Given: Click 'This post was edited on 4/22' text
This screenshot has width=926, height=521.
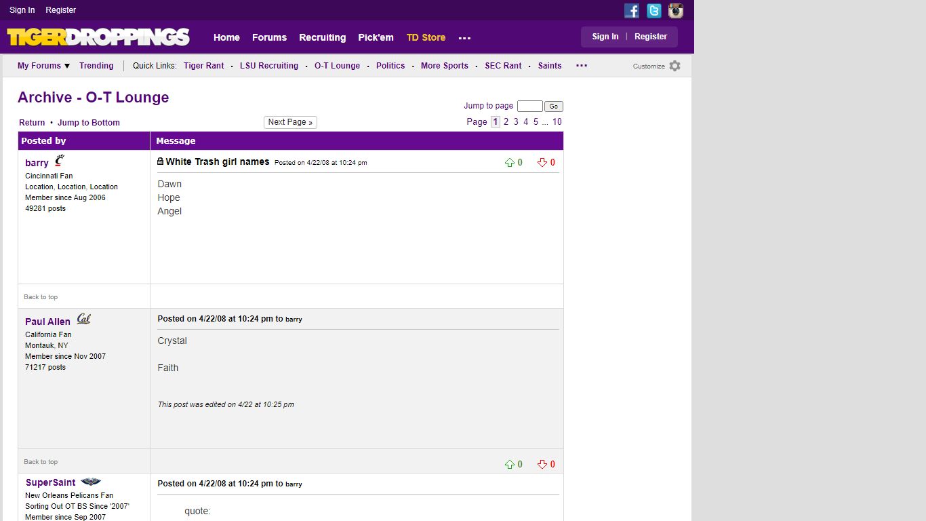Looking at the screenshot, I should (226, 405).
